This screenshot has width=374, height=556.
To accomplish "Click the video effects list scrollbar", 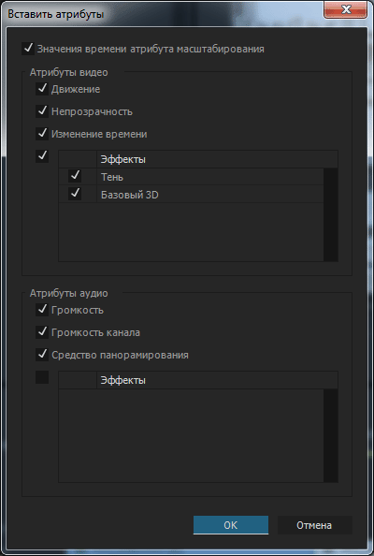I will coord(330,215).
